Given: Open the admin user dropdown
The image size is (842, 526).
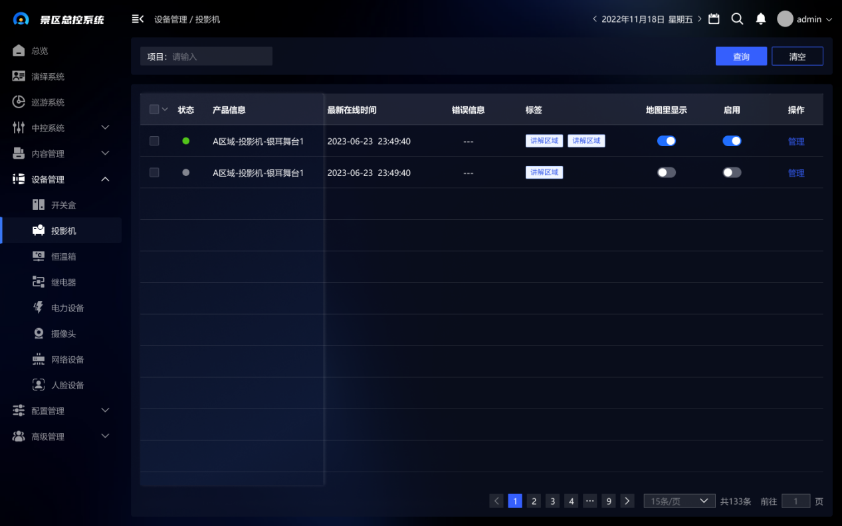Looking at the screenshot, I should (805, 19).
